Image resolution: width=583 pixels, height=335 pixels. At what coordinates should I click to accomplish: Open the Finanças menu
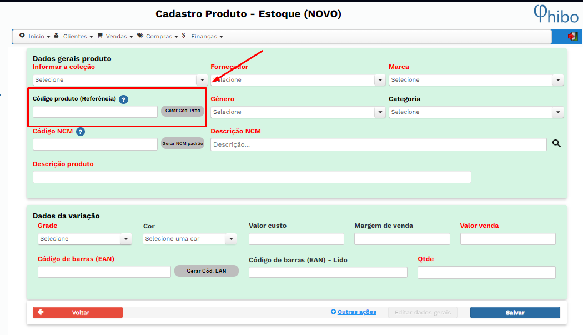[x=203, y=36]
